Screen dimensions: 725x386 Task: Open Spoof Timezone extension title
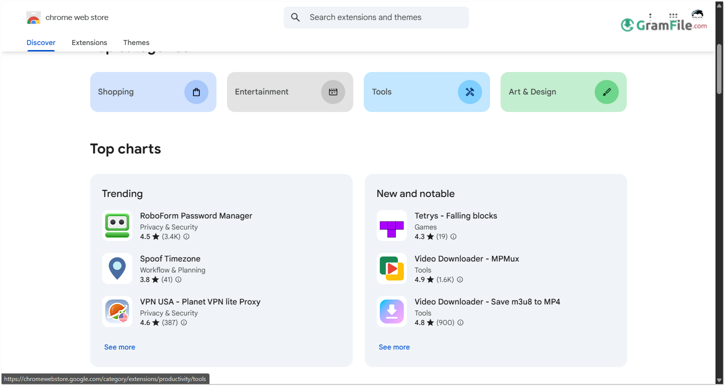pos(170,259)
